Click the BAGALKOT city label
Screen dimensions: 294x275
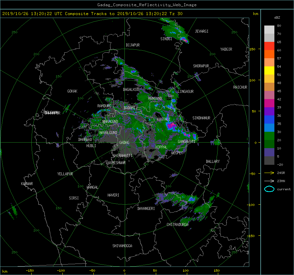[x=131, y=90]
